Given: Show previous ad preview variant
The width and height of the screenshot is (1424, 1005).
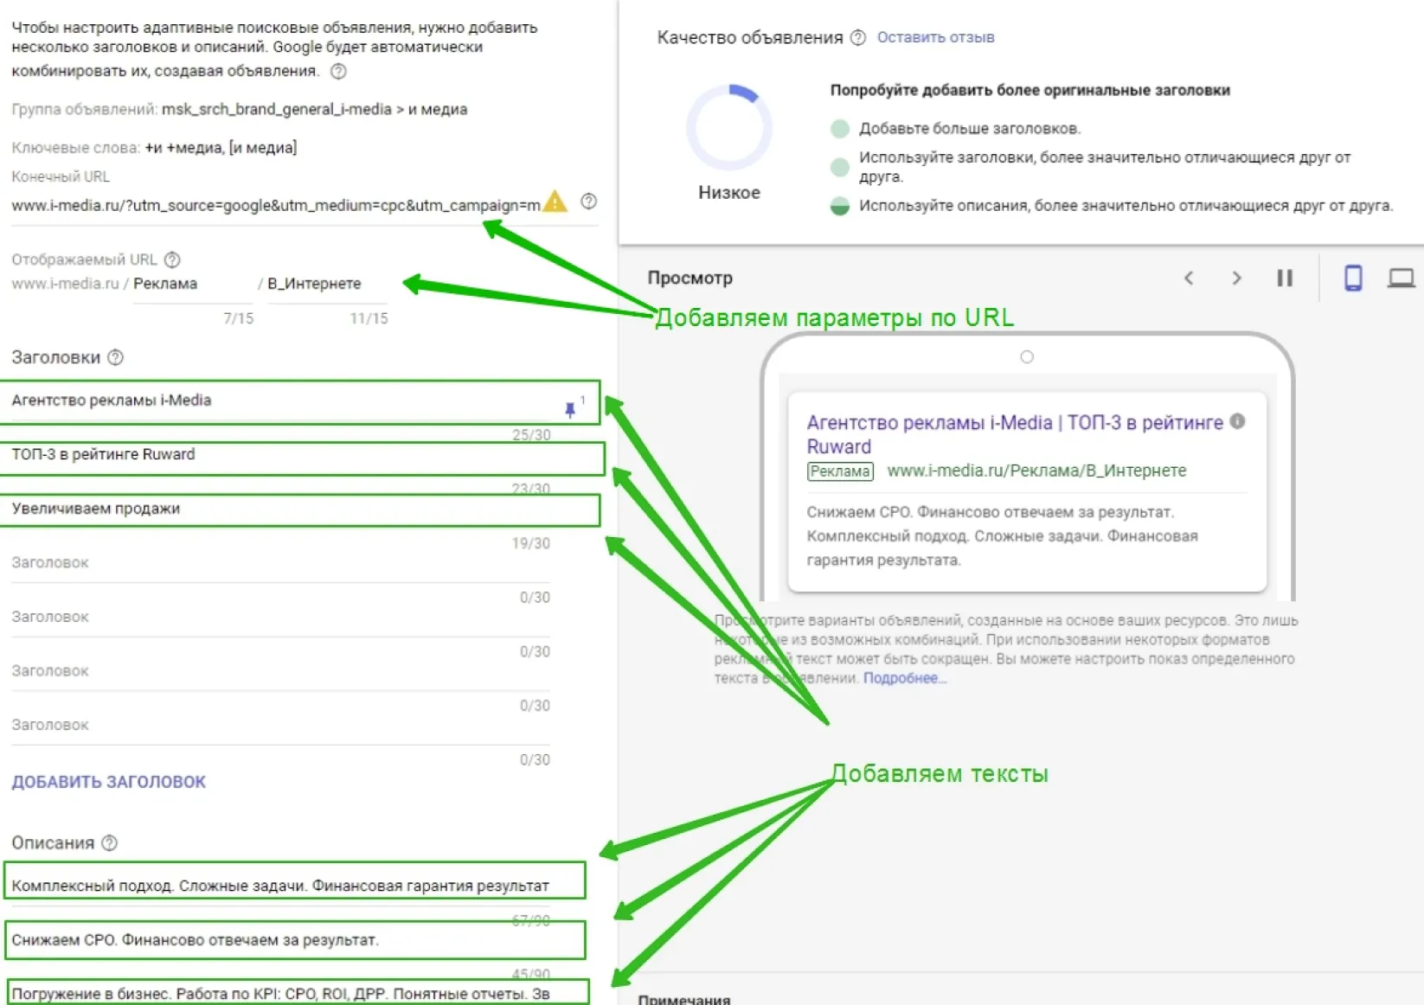Looking at the screenshot, I should 1189,278.
